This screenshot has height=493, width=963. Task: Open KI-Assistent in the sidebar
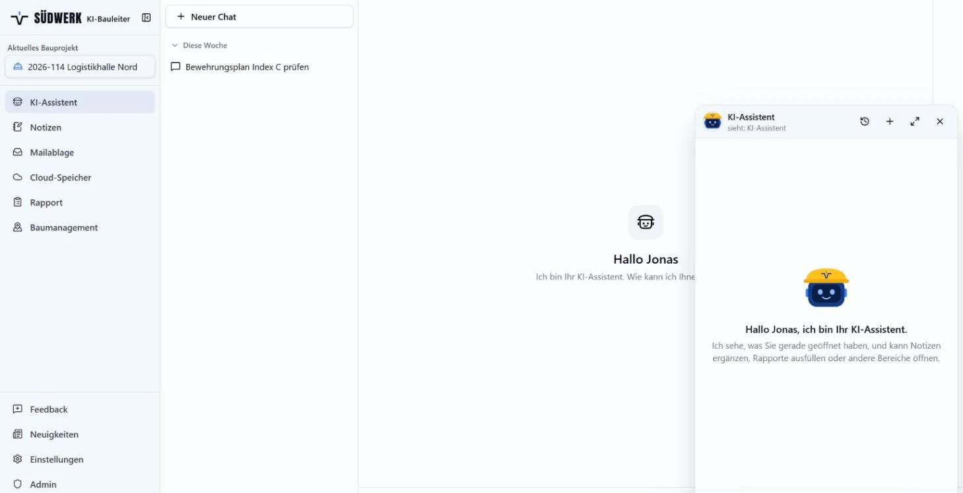80,102
